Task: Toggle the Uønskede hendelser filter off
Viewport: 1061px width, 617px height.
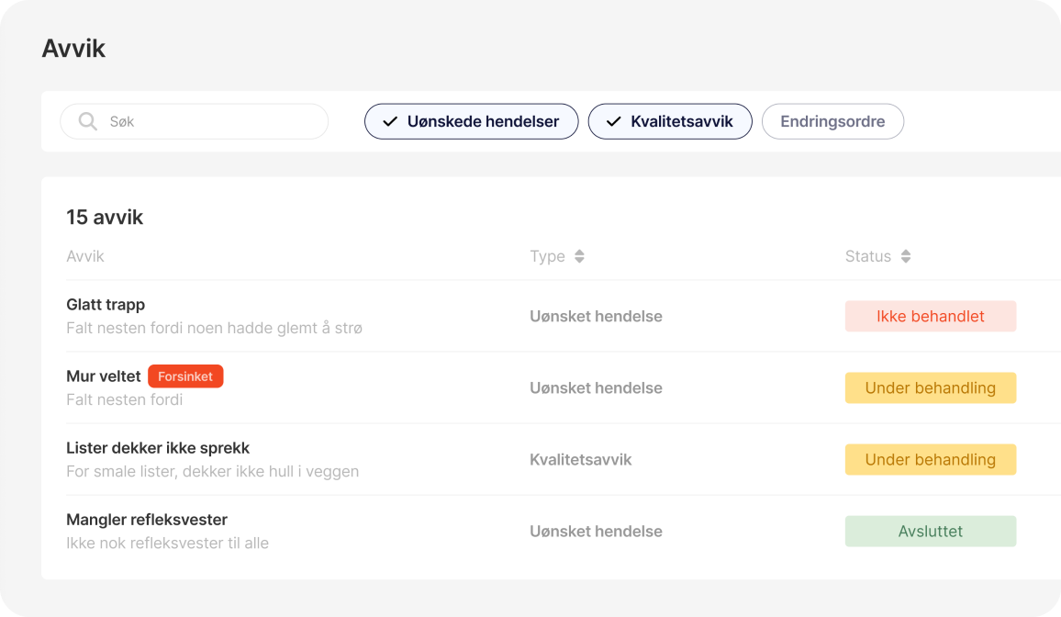Action: 471,121
